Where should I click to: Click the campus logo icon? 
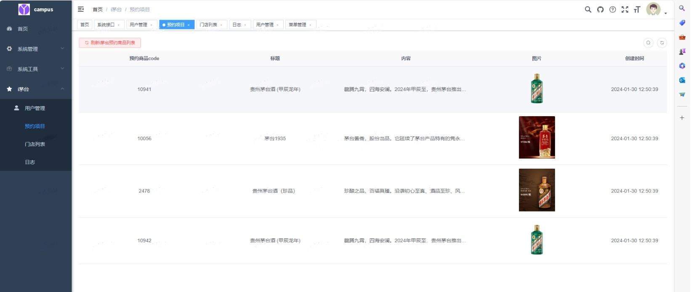coord(24,9)
